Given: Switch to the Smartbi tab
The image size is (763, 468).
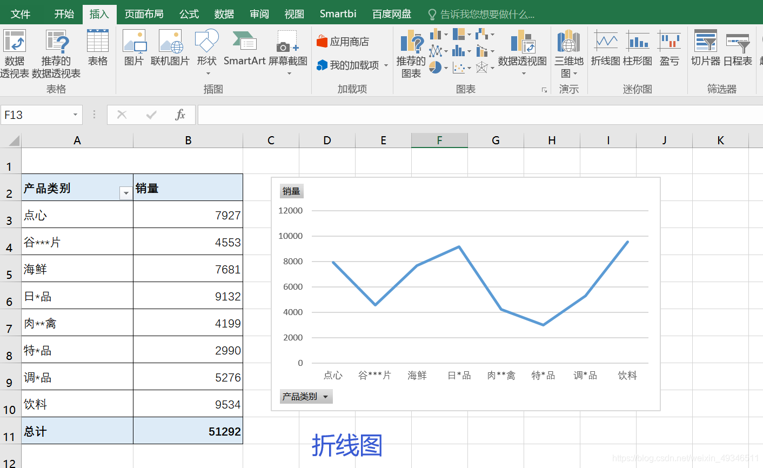Looking at the screenshot, I should click(338, 14).
